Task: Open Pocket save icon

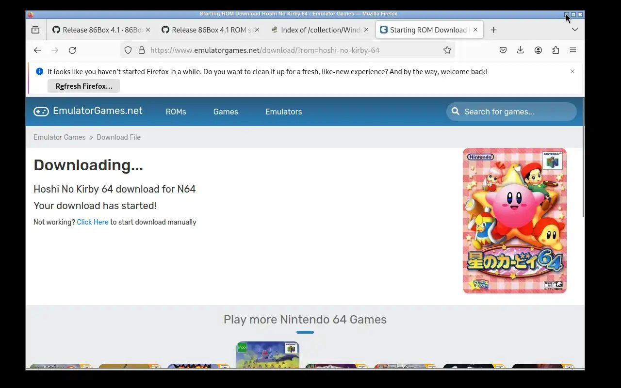Action: (503, 50)
